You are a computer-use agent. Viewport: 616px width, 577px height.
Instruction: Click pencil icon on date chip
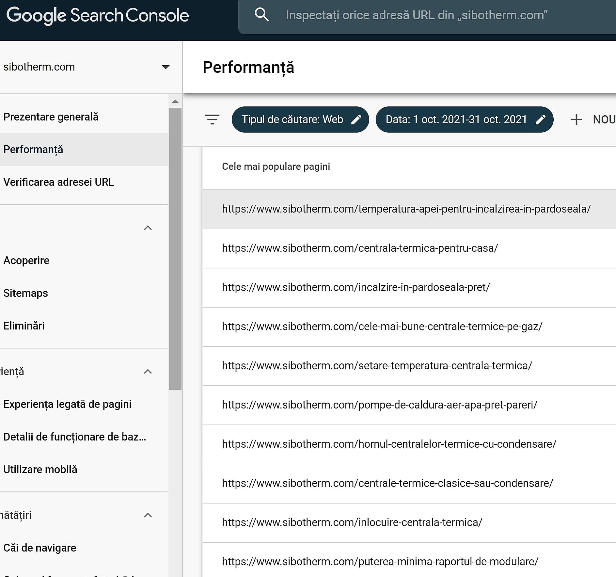[541, 120]
